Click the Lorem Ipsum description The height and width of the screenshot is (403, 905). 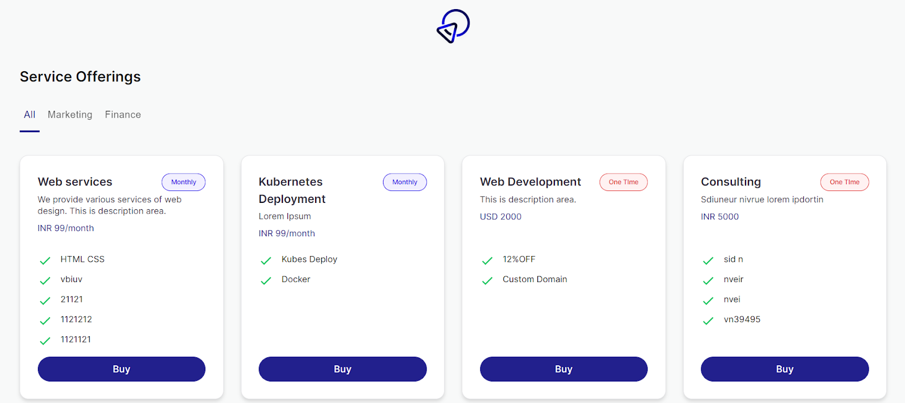tap(285, 216)
